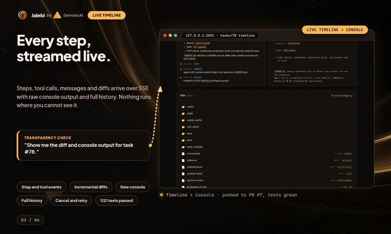Open the .codex folder icon
Viewport: 391px width, 234px height.
(x=183, y=107)
